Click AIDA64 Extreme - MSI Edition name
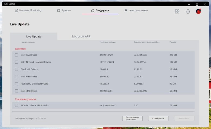Screen dimensions: 211x129 tap(35, 105)
